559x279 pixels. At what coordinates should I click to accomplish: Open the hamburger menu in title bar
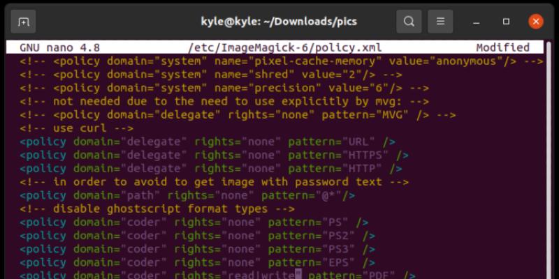(x=440, y=22)
